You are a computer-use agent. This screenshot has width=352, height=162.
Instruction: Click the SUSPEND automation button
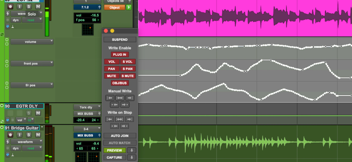pyautogui.click(x=120, y=40)
